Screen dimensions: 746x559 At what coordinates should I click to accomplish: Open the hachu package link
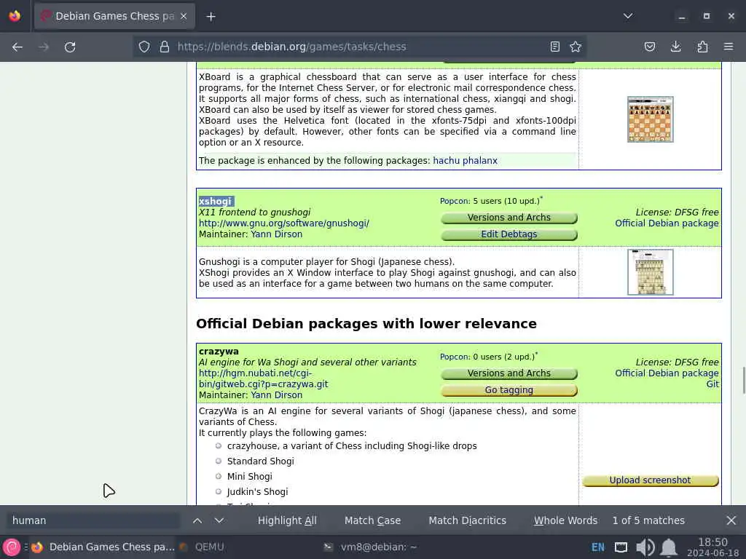pos(447,161)
